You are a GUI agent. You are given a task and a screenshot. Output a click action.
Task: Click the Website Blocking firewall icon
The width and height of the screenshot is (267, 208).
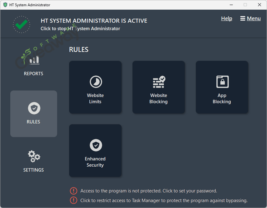159,82
